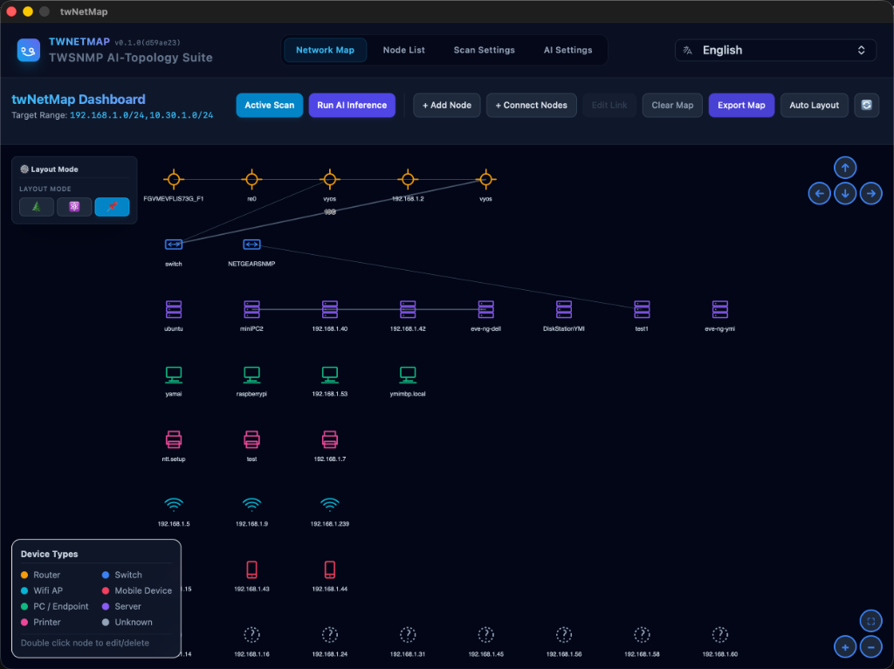
Task: Click Run AI Inference button
Action: pyautogui.click(x=352, y=105)
